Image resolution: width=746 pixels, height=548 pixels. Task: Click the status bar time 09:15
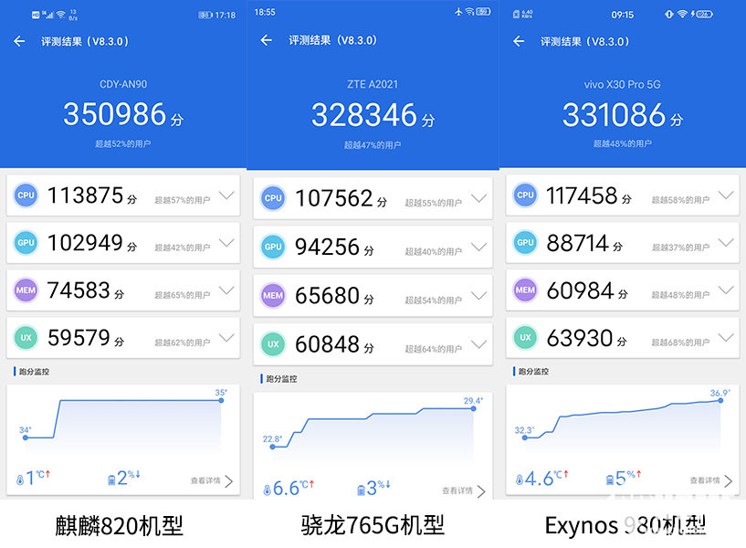click(x=623, y=15)
